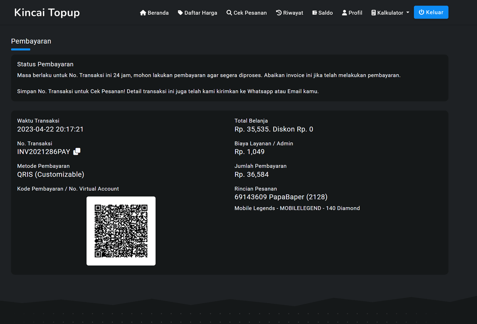
Task: Click QRIS (Customizable) payment method text
Action: pyautogui.click(x=50, y=175)
